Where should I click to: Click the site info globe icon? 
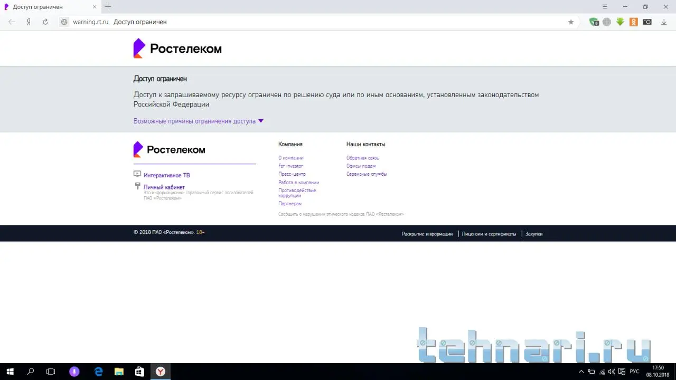[x=64, y=22]
